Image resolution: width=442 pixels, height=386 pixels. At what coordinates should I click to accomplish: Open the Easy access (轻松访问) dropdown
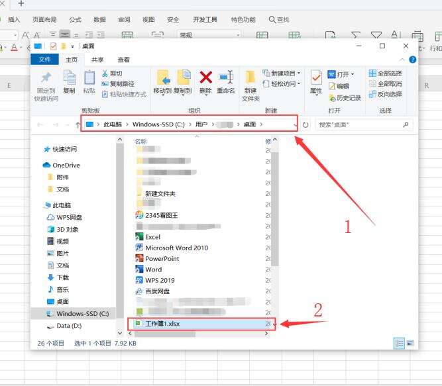tap(282, 83)
